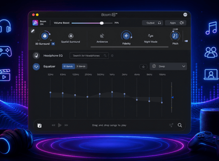
Task: Toggle the 3D Surround effect
Action: click(45, 36)
